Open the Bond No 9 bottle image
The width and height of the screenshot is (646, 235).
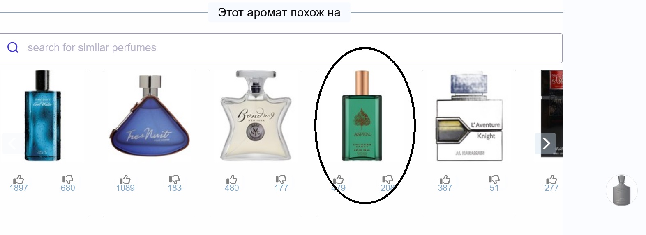tap(256, 115)
